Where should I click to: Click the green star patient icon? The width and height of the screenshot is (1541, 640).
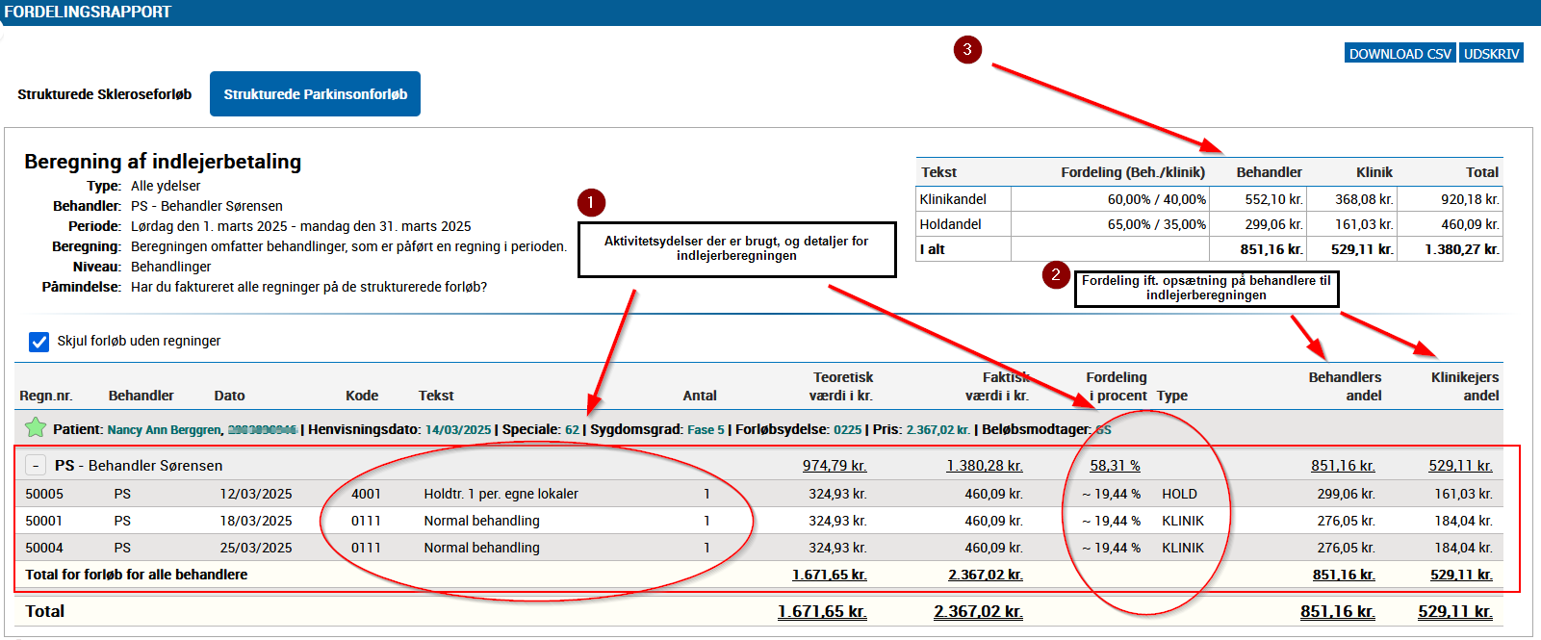coord(36,427)
